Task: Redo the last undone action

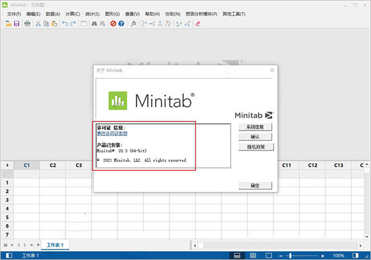Action: pyautogui.click(x=73, y=24)
